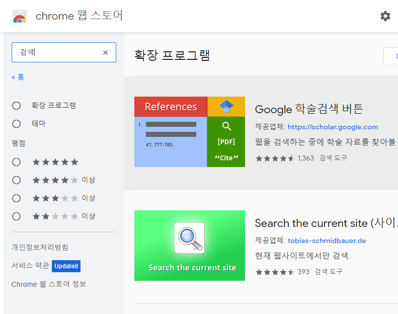Click the 현재 웹사이트에서만 검색 description text
Viewport: 398px width, 314px height.
[302, 256]
